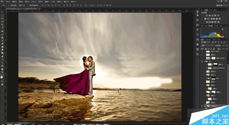This screenshot has height=125, width=229.
Task: Close the 875A2959 document tab
Action: click(40, 9)
